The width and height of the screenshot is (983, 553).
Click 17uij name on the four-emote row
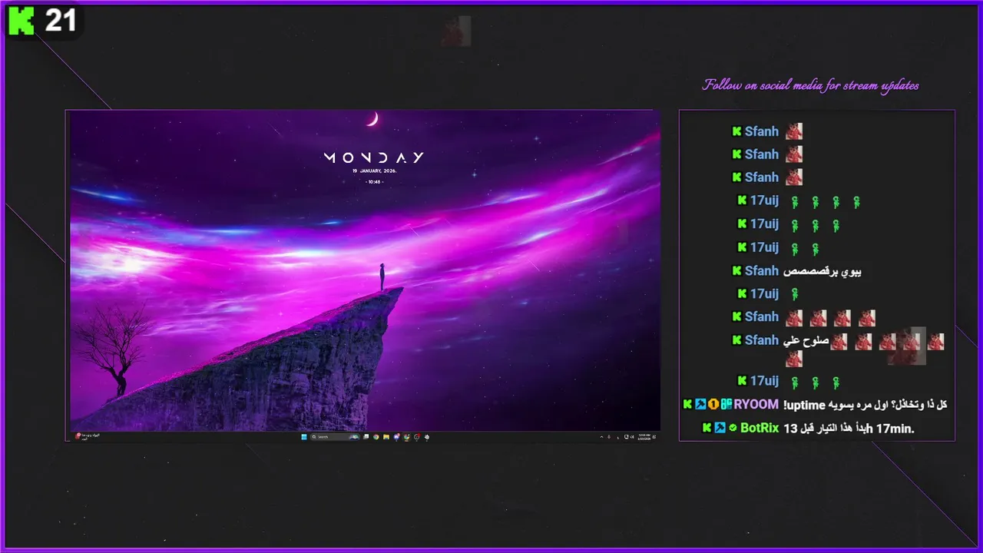[x=764, y=201]
